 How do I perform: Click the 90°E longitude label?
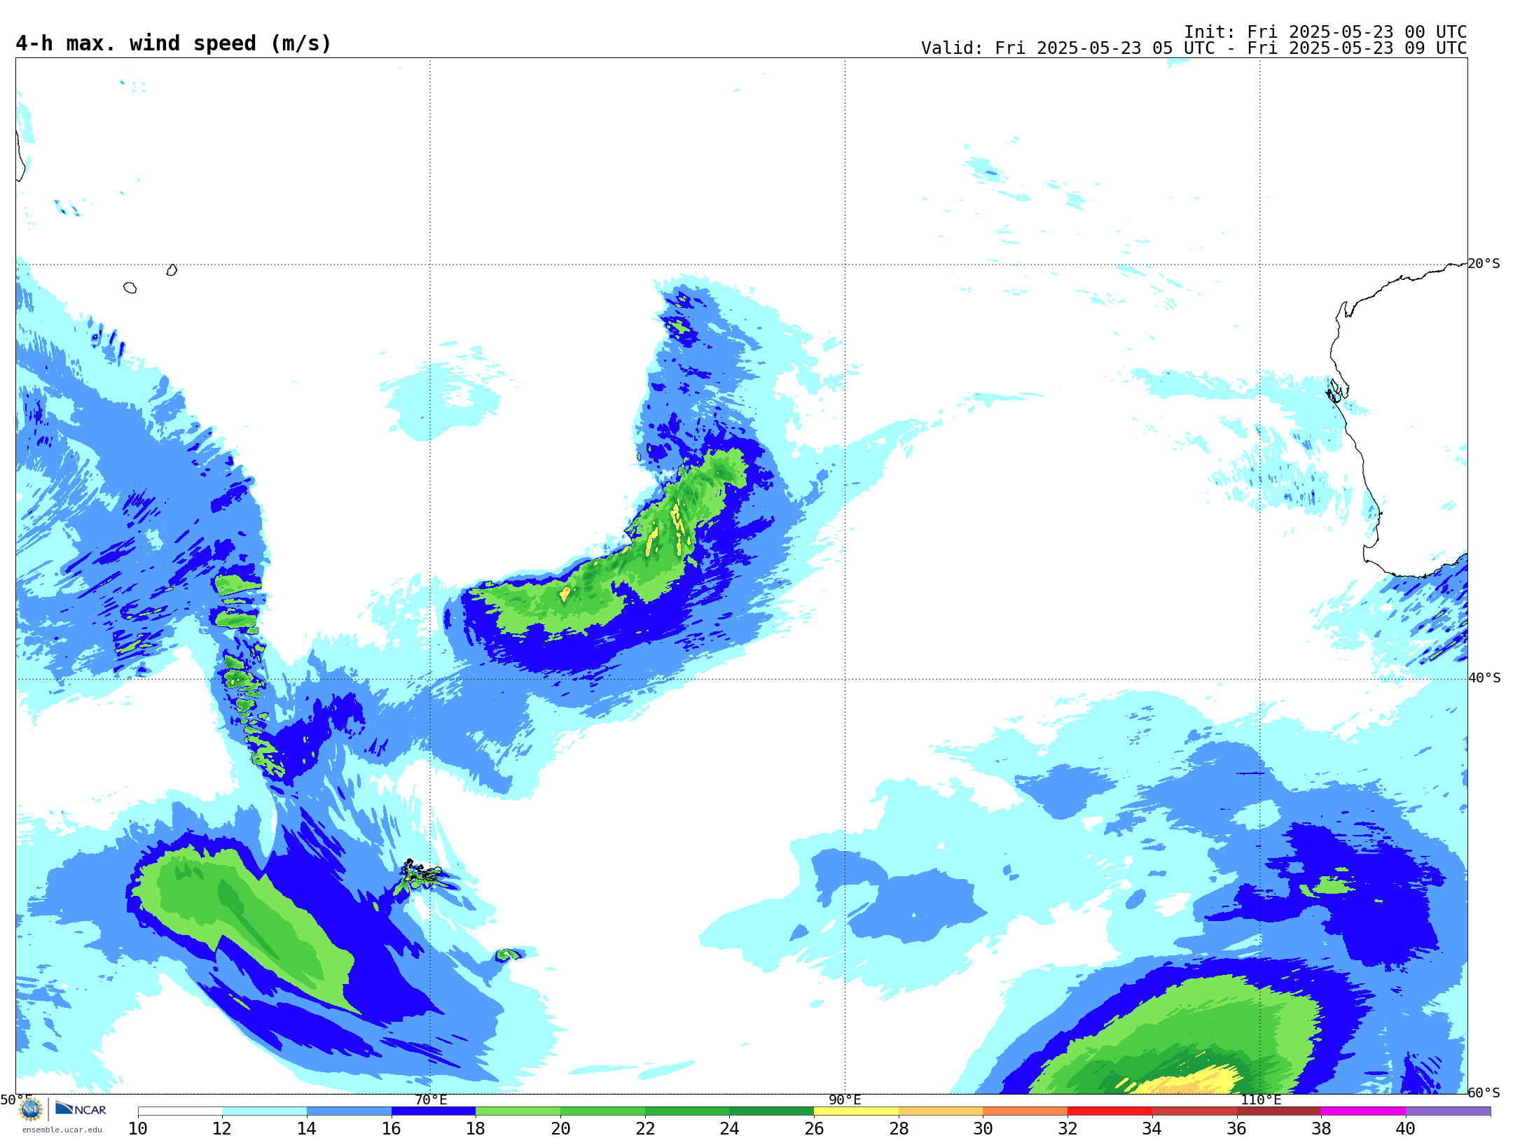pos(845,1100)
